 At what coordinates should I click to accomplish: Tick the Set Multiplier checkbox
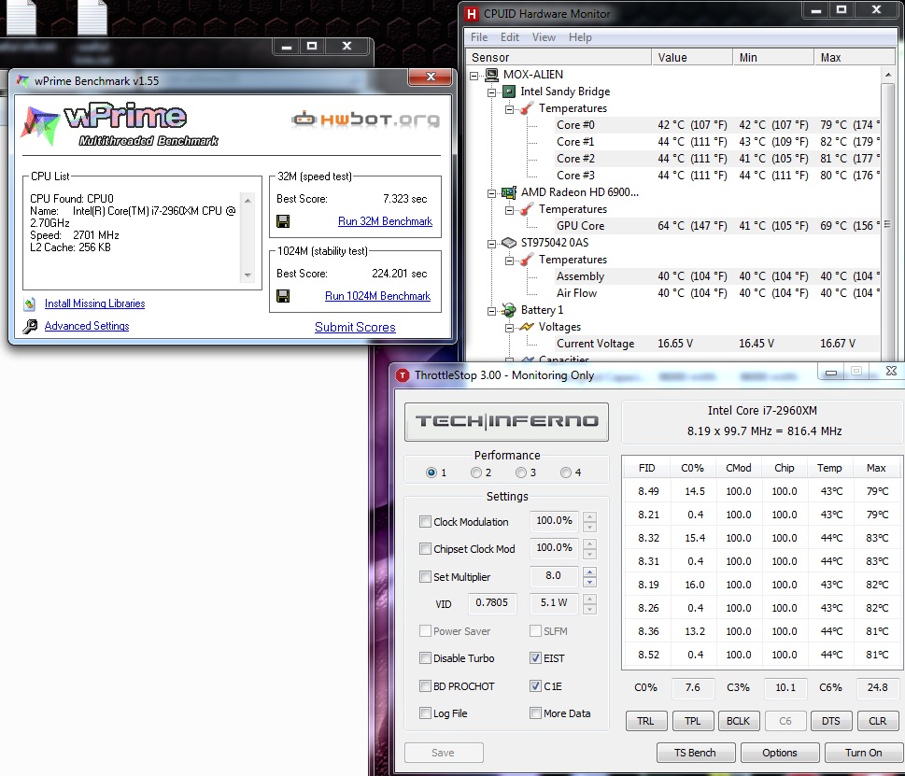tap(425, 576)
